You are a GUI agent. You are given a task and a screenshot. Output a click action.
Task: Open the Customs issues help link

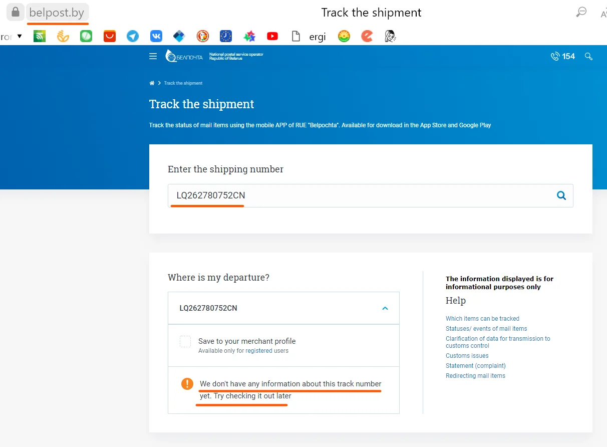(467, 356)
